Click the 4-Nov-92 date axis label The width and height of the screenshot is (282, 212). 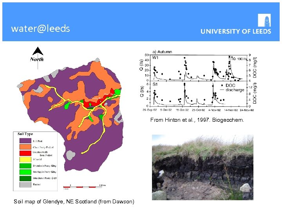(x=215, y=110)
